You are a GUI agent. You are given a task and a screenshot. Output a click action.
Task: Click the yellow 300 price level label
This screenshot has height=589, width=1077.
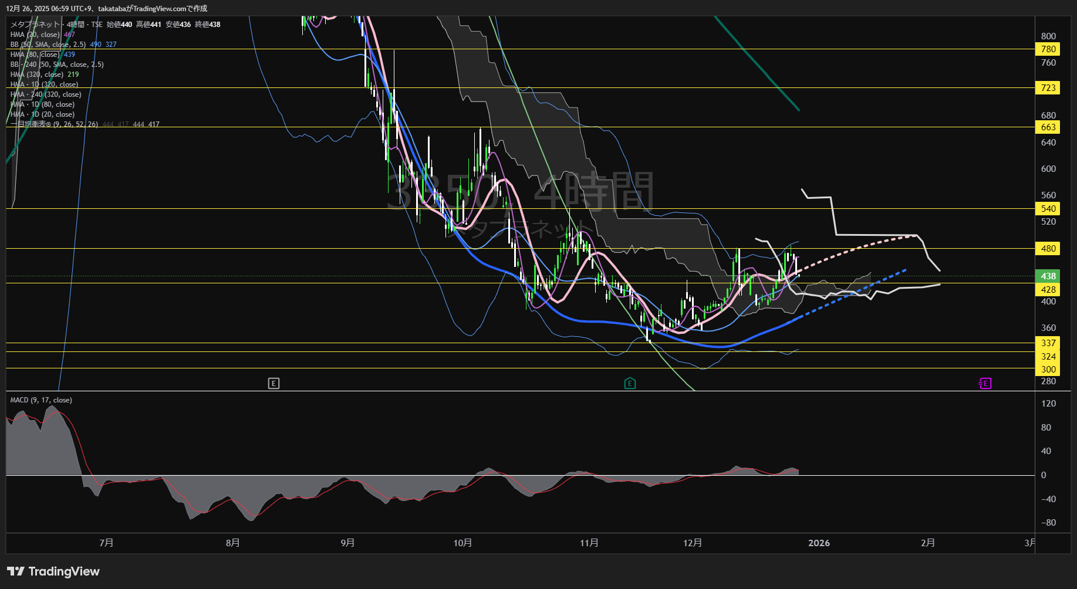point(1048,370)
